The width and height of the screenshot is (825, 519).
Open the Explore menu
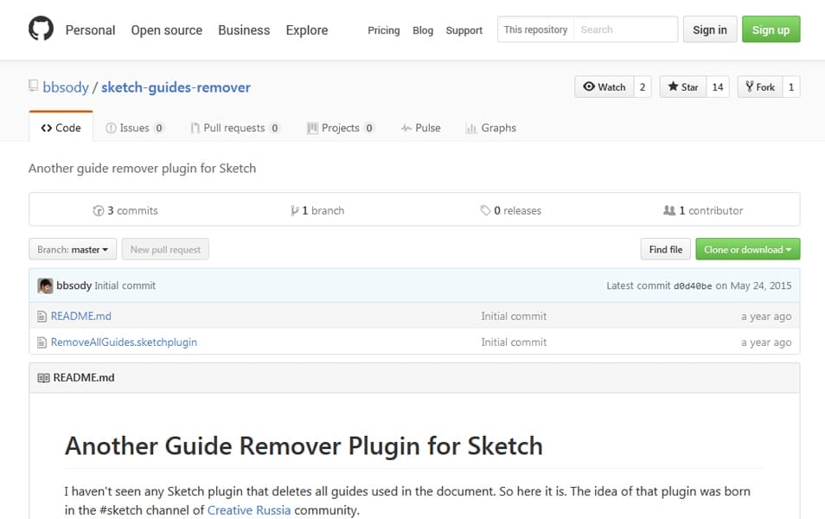pos(306,30)
